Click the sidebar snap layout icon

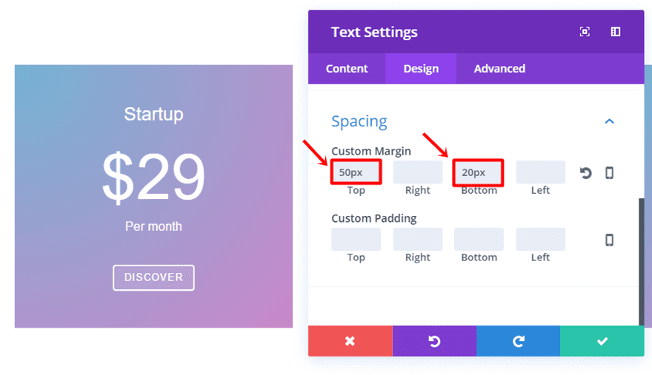pos(615,32)
